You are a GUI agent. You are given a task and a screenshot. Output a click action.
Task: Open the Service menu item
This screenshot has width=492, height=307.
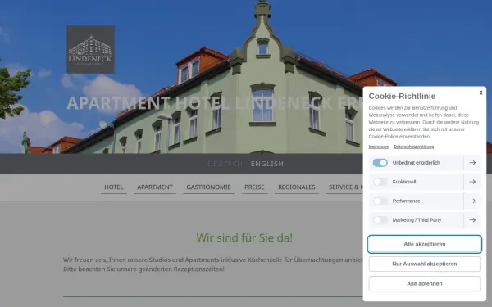coord(344,187)
